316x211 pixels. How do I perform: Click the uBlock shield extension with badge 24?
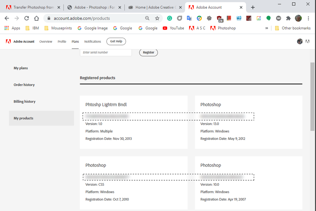click(220, 19)
